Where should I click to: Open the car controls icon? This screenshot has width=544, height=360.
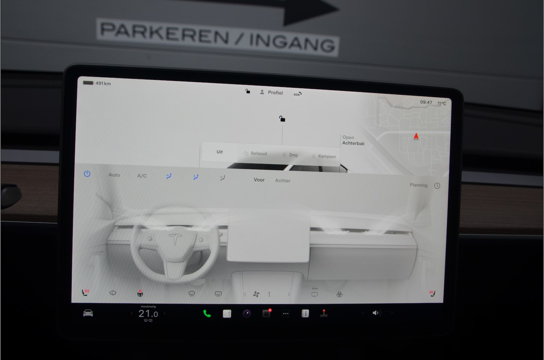[88, 313]
